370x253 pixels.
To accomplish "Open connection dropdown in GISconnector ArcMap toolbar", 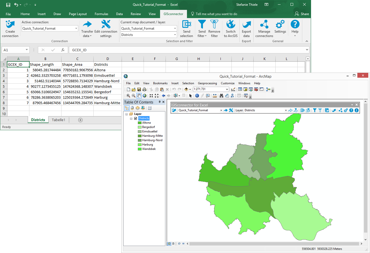I will click(221, 110).
